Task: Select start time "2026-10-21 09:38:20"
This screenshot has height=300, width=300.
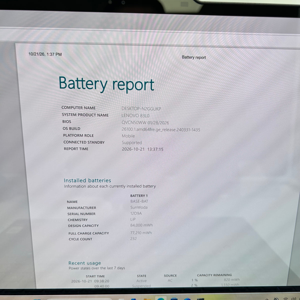Action: tap(90, 281)
